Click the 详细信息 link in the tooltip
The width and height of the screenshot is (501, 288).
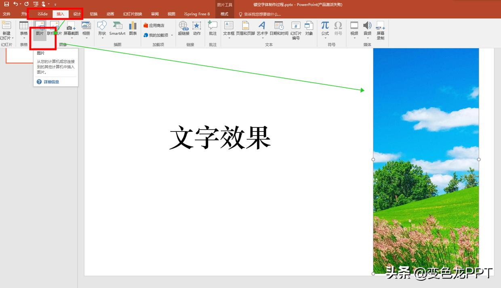click(x=52, y=82)
